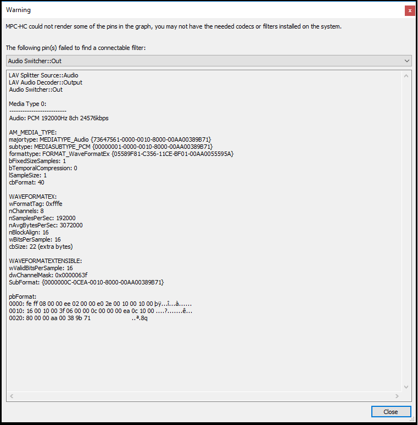418x425 pixels.
Task: Select the LAV Audio Decoder::Output line
Action: point(46,82)
